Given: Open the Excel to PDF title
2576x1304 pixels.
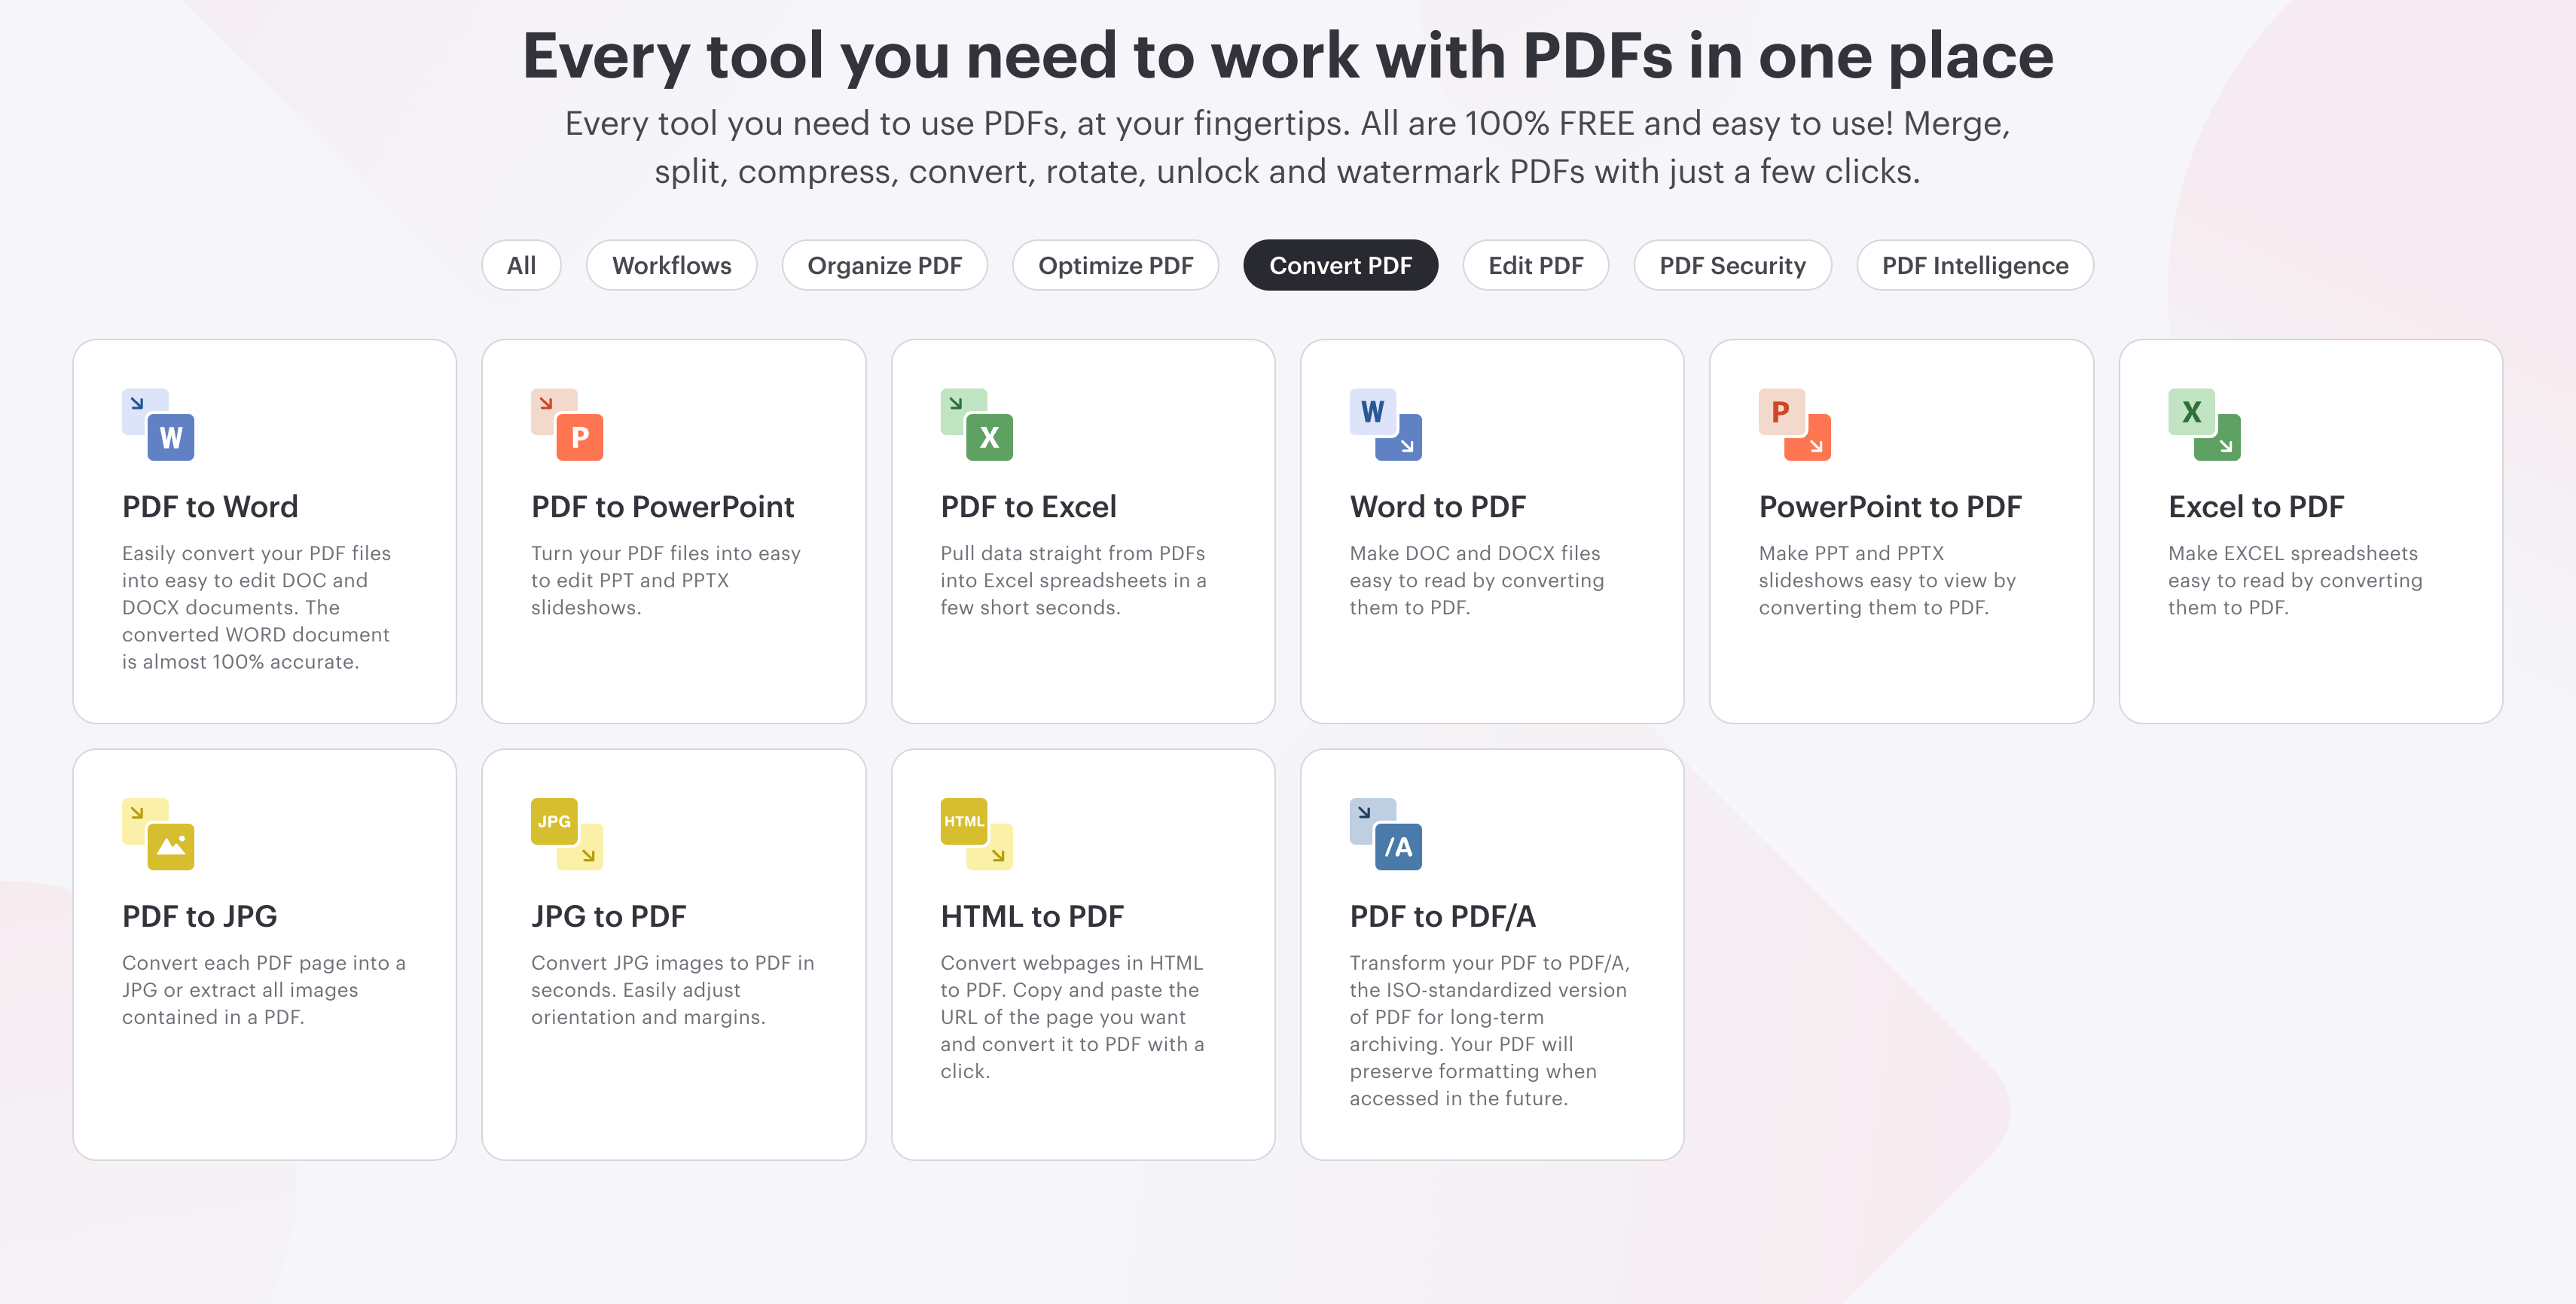Looking at the screenshot, I should pos(2256,507).
